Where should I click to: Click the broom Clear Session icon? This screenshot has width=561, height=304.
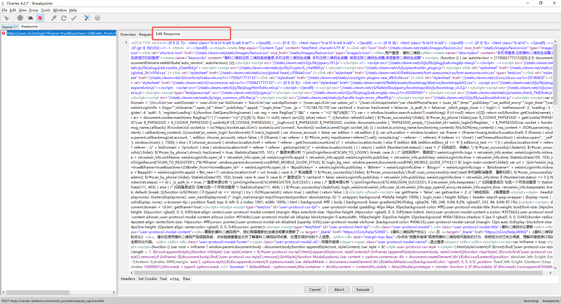6,18
